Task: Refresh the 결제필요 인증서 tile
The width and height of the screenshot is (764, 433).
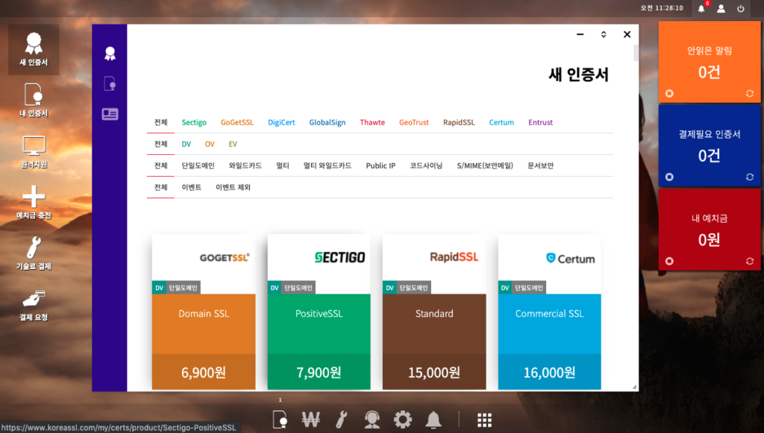Action: coord(750,177)
